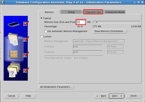Open the SGA Size units dropdown
The image size is (145, 102).
click(115, 47)
